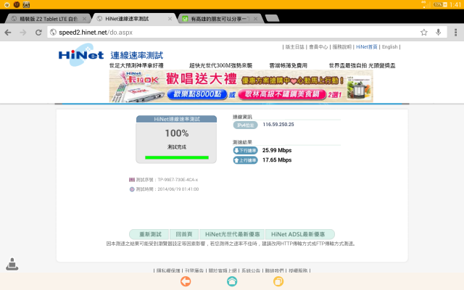The image size is (464, 290).
Task: Switch to the 有高鐵的朋友可以分享 tab
Action: click(220, 19)
